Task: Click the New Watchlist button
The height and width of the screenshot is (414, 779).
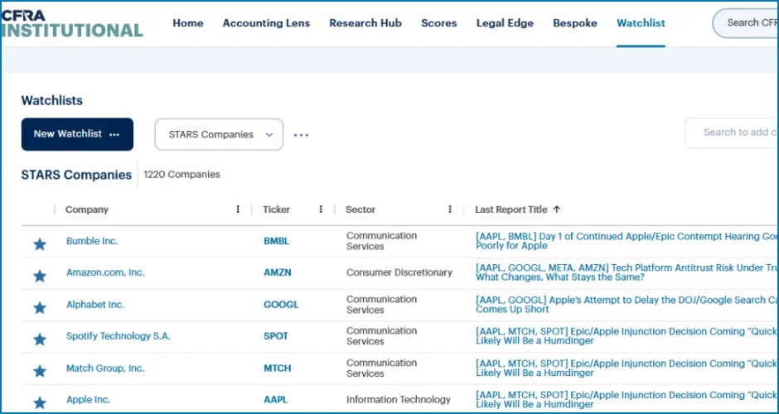Action: 77,134
